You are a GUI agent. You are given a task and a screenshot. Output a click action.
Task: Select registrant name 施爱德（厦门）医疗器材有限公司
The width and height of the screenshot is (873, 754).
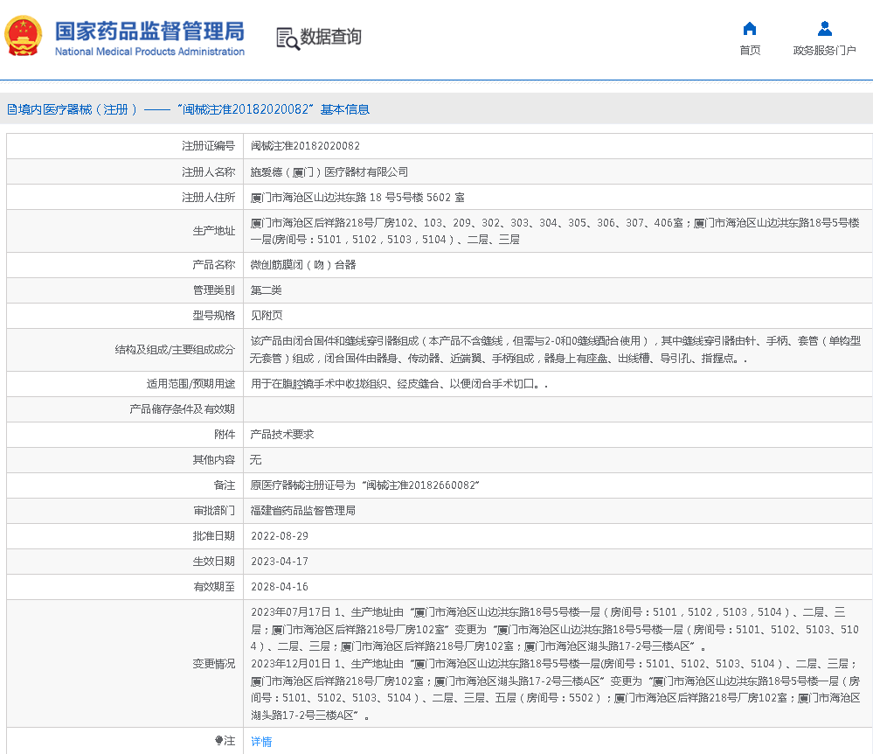[x=329, y=171]
